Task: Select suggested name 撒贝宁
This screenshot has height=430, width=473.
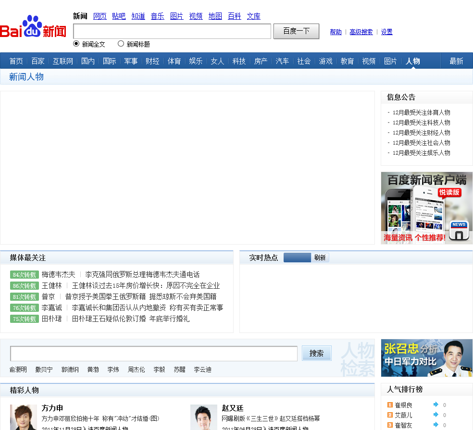Action: point(44,369)
